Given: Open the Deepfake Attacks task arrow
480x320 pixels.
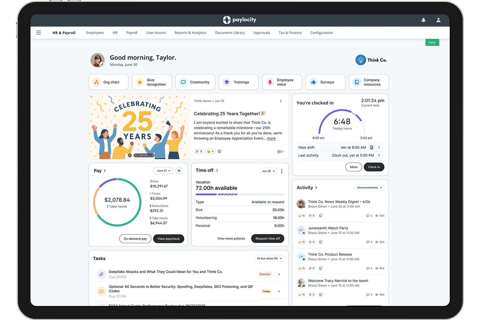Looking at the screenshot, I should (279, 274).
